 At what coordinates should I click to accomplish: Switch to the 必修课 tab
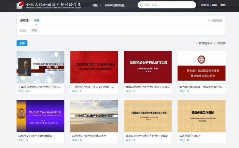pos(25,21)
